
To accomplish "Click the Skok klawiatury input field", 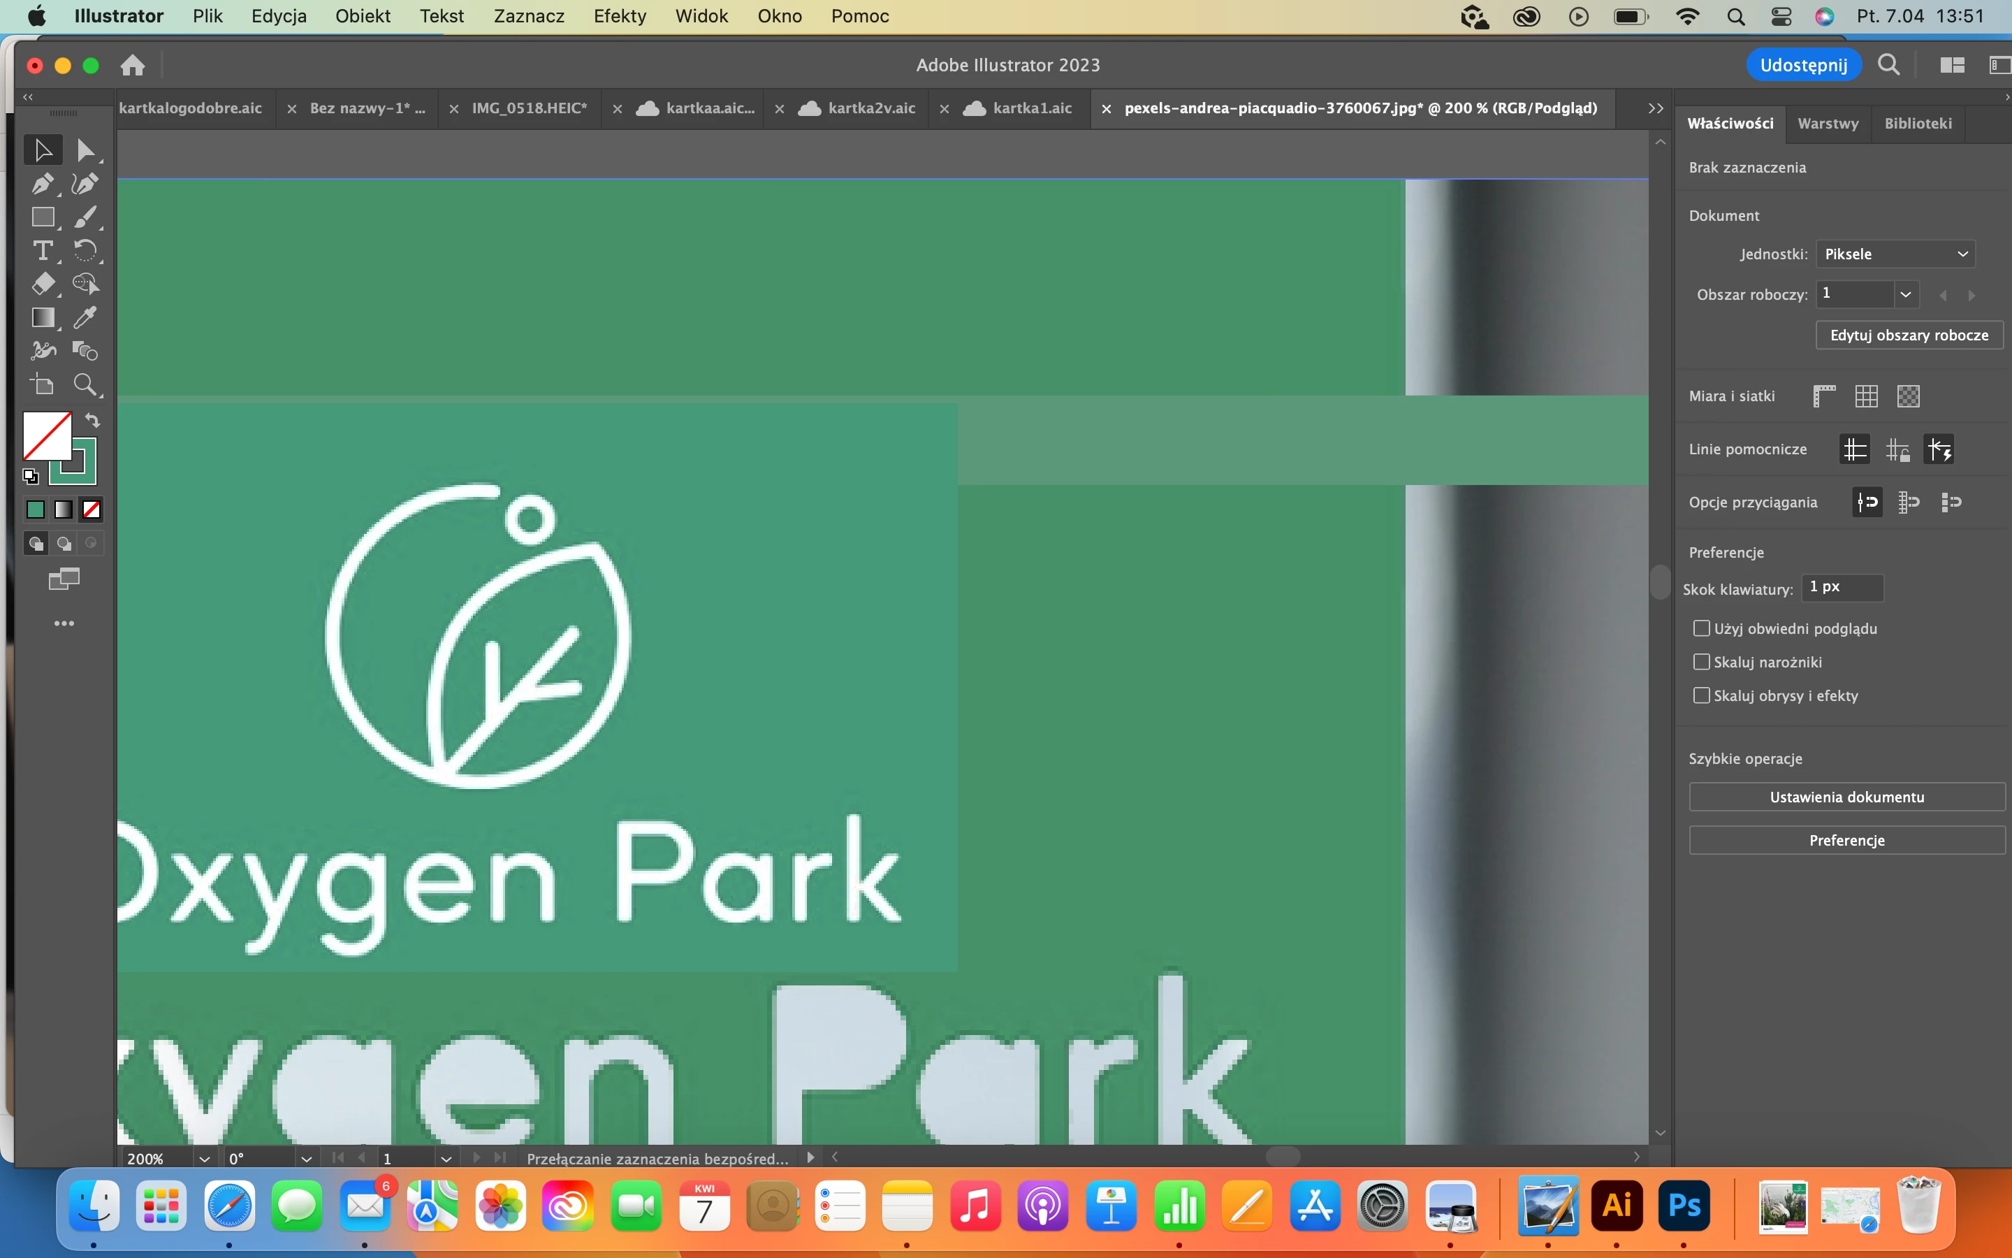I will point(1841,587).
